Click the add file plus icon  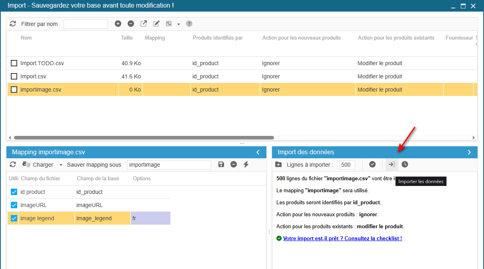(118, 24)
